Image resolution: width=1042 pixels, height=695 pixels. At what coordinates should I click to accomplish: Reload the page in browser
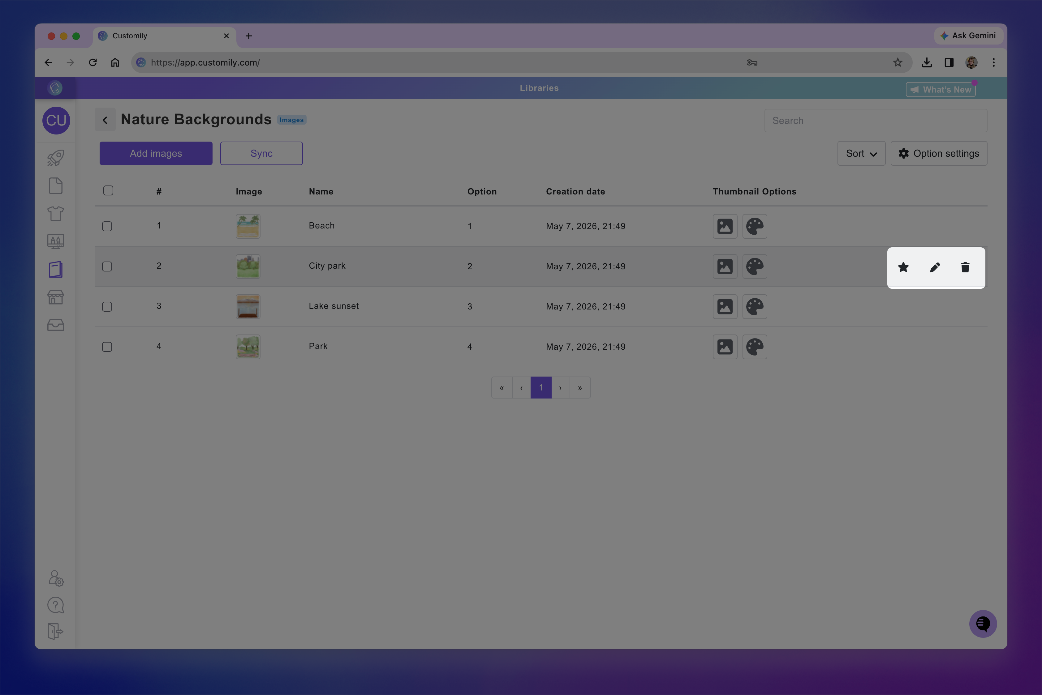[93, 62]
